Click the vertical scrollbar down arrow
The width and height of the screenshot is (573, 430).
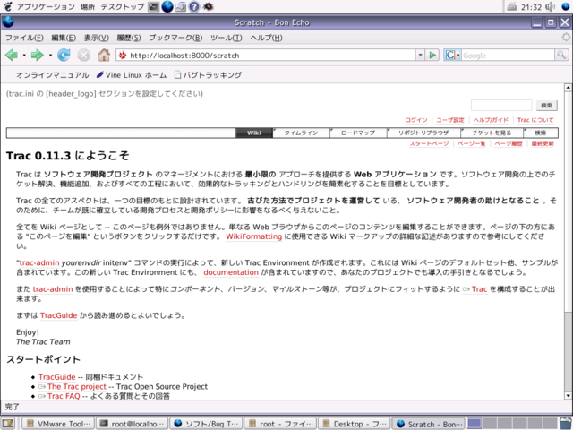[568, 395]
